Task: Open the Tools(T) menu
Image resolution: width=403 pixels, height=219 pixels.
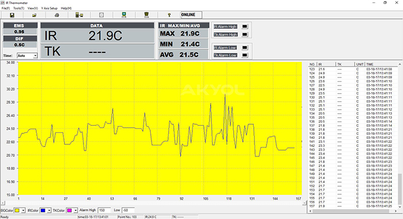Action: (18, 8)
